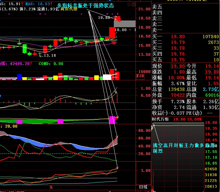Click the 股本 value 2.26亿
The width and height of the screenshot is (220, 192).
(211, 102)
